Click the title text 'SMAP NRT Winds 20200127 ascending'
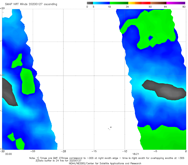This screenshot has width=188, height=165. pyautogui.click(x=31, y=4)
